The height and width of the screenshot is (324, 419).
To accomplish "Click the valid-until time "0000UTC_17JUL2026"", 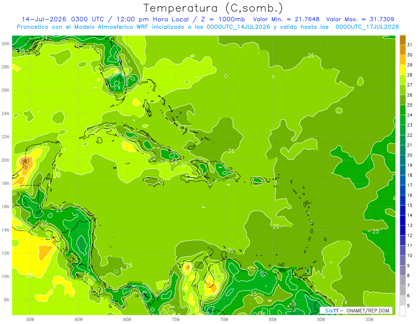I will click(x=367, y=27).
